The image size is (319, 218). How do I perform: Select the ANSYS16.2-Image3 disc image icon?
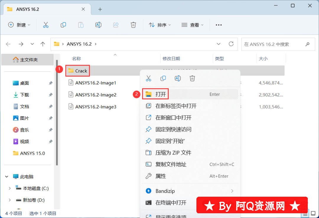pos(71,106)
